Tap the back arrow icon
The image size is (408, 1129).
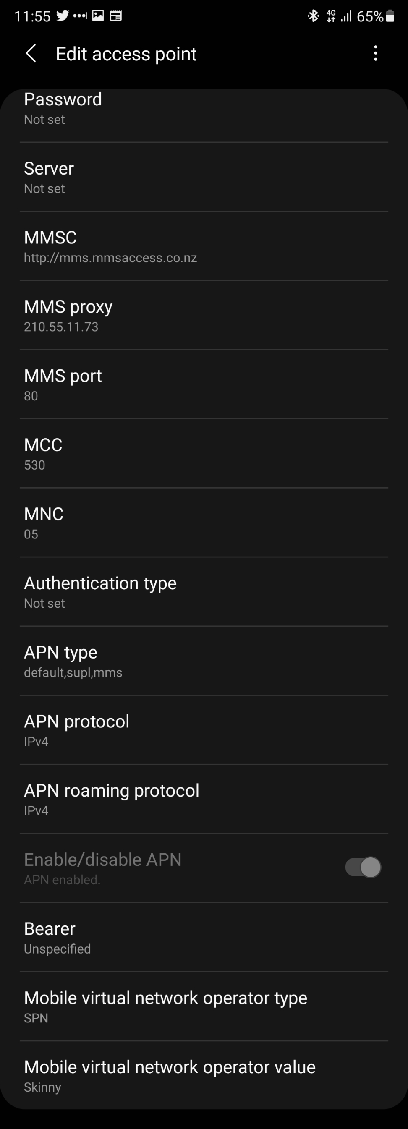point(31,53)
